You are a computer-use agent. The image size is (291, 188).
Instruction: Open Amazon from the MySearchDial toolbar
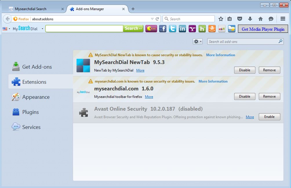pos(212,29)
